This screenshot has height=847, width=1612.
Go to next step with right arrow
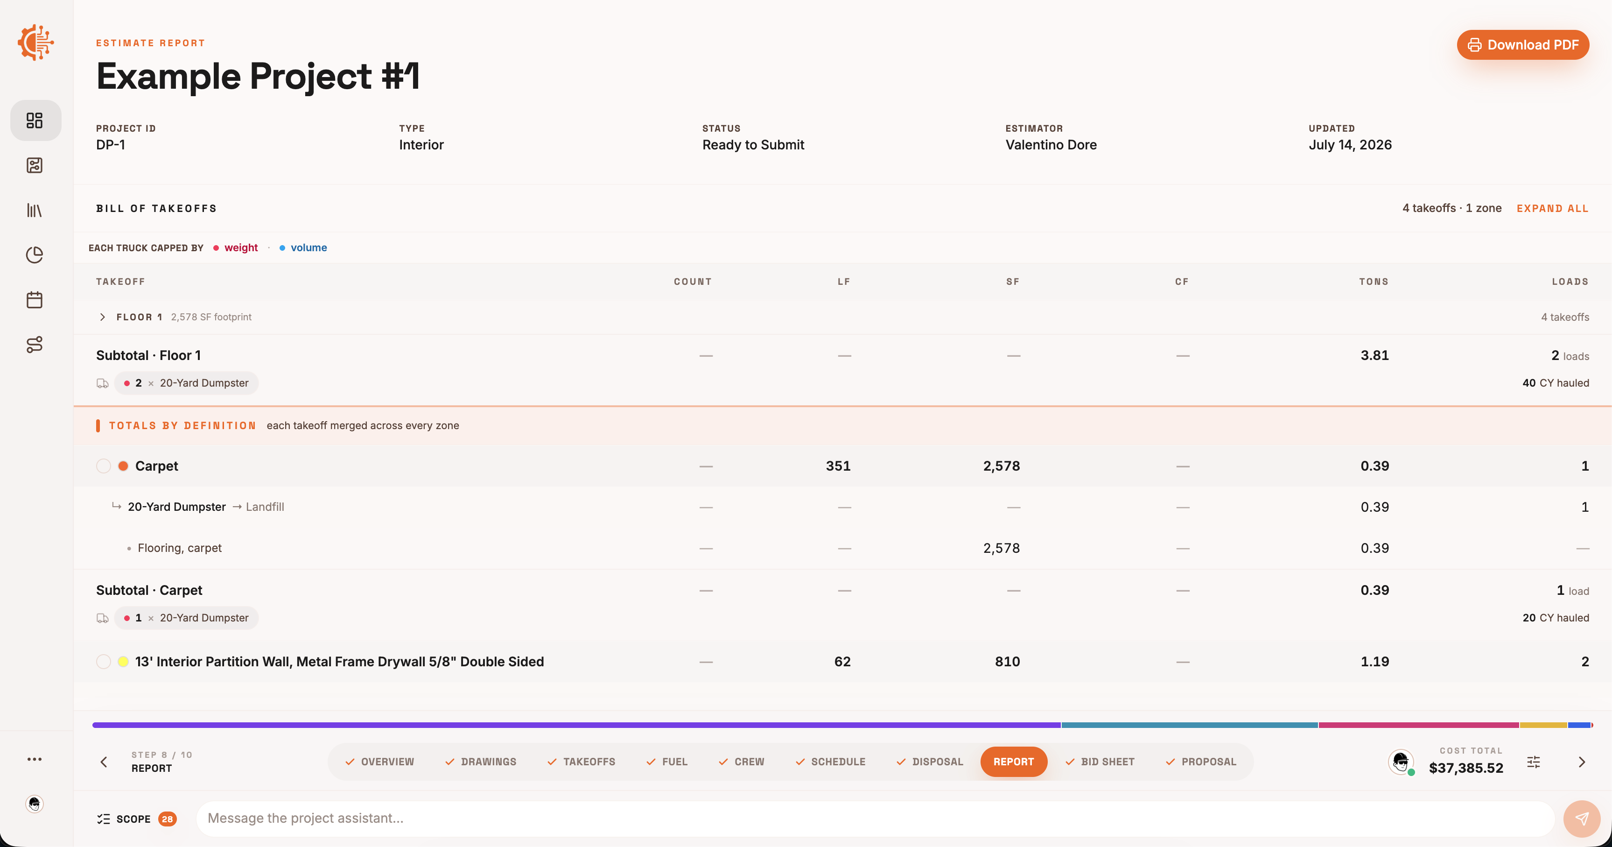[x=1581, y=762]
